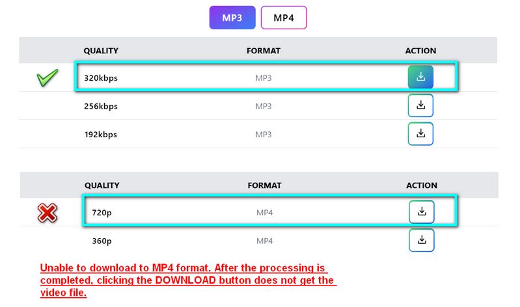The width and height of the screenshot is (520, 307).
Task: Download the 256kbps MP3 file
Action: pos(420,105)
